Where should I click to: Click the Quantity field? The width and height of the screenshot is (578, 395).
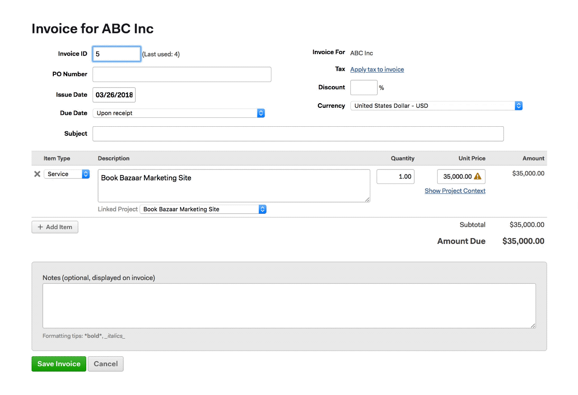pos(395,177)
